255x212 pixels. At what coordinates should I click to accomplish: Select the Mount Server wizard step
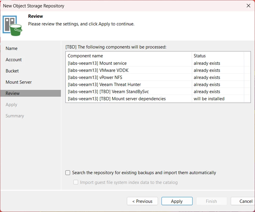point(19,82)
